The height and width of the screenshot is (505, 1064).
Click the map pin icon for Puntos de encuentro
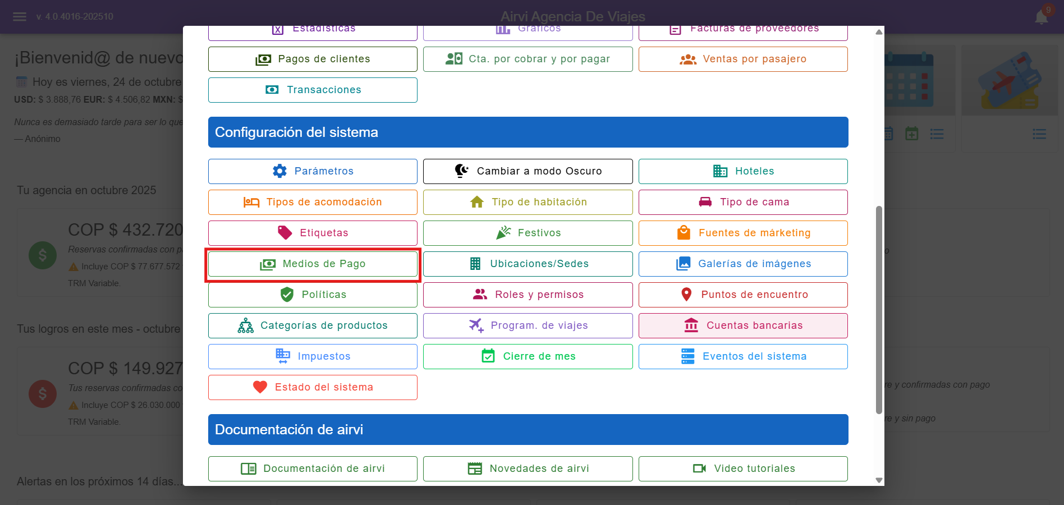[x=686, y=295]
